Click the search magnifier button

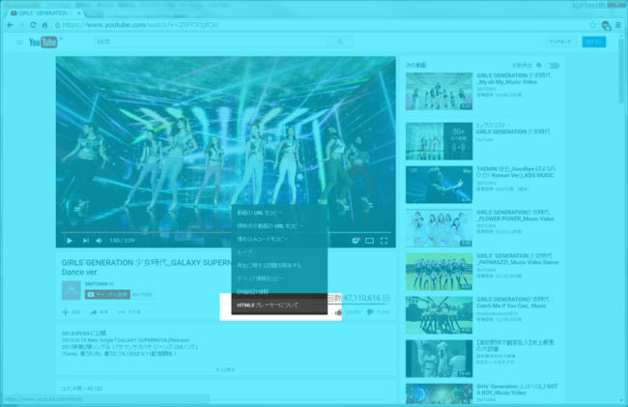(x=340, y=42)
